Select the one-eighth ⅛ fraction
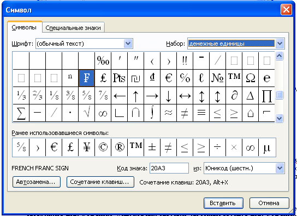This screenshot has width=297, height=216. 54,96
